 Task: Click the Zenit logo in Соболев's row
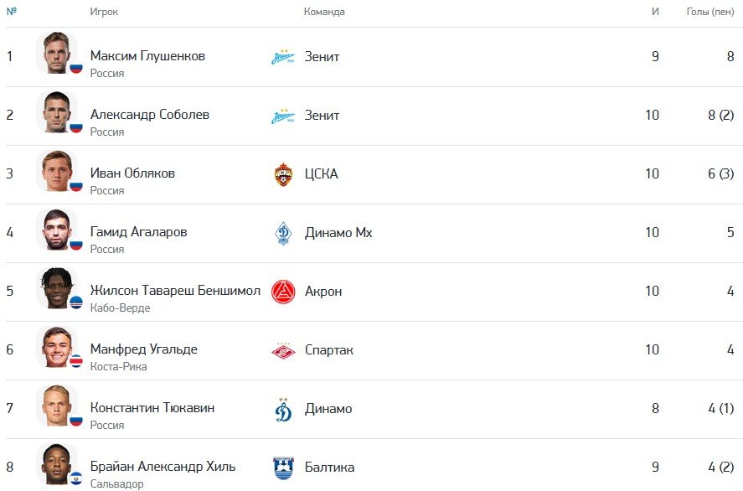283,116
